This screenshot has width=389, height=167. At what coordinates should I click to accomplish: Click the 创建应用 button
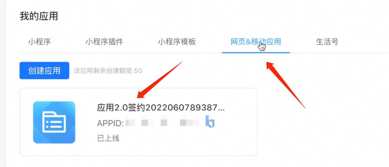(x=44, y=71)
